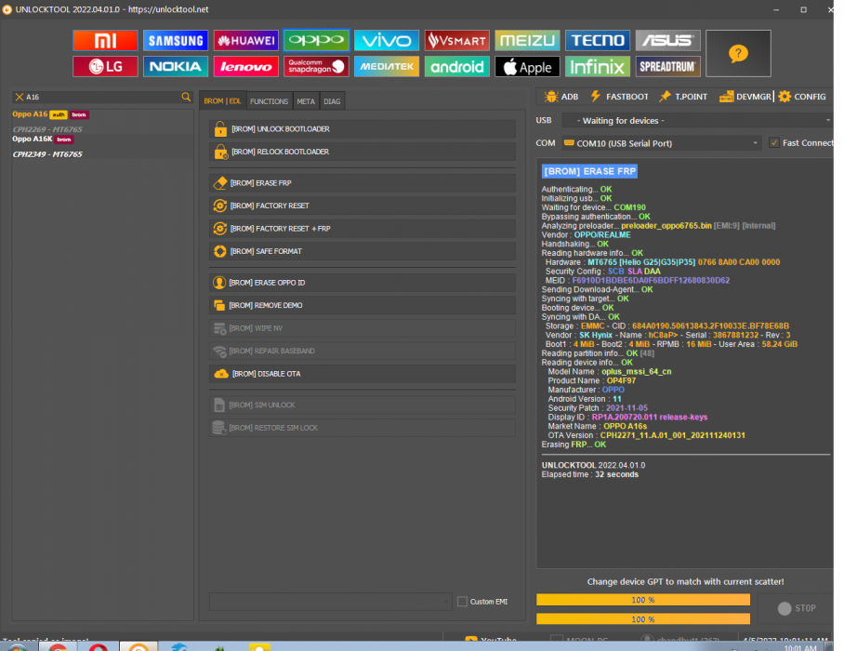This screenshot has height=651, width=844.
Task: Click the search magnifier icon
Action: pos(186,97)
